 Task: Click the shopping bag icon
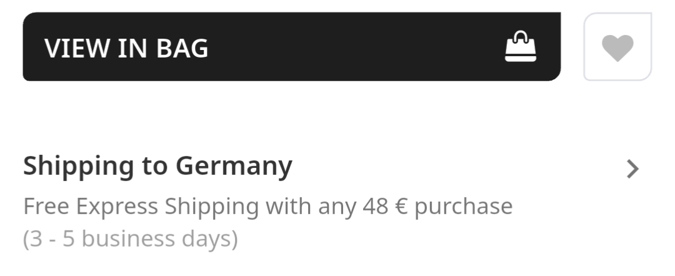tap(521, 47)
